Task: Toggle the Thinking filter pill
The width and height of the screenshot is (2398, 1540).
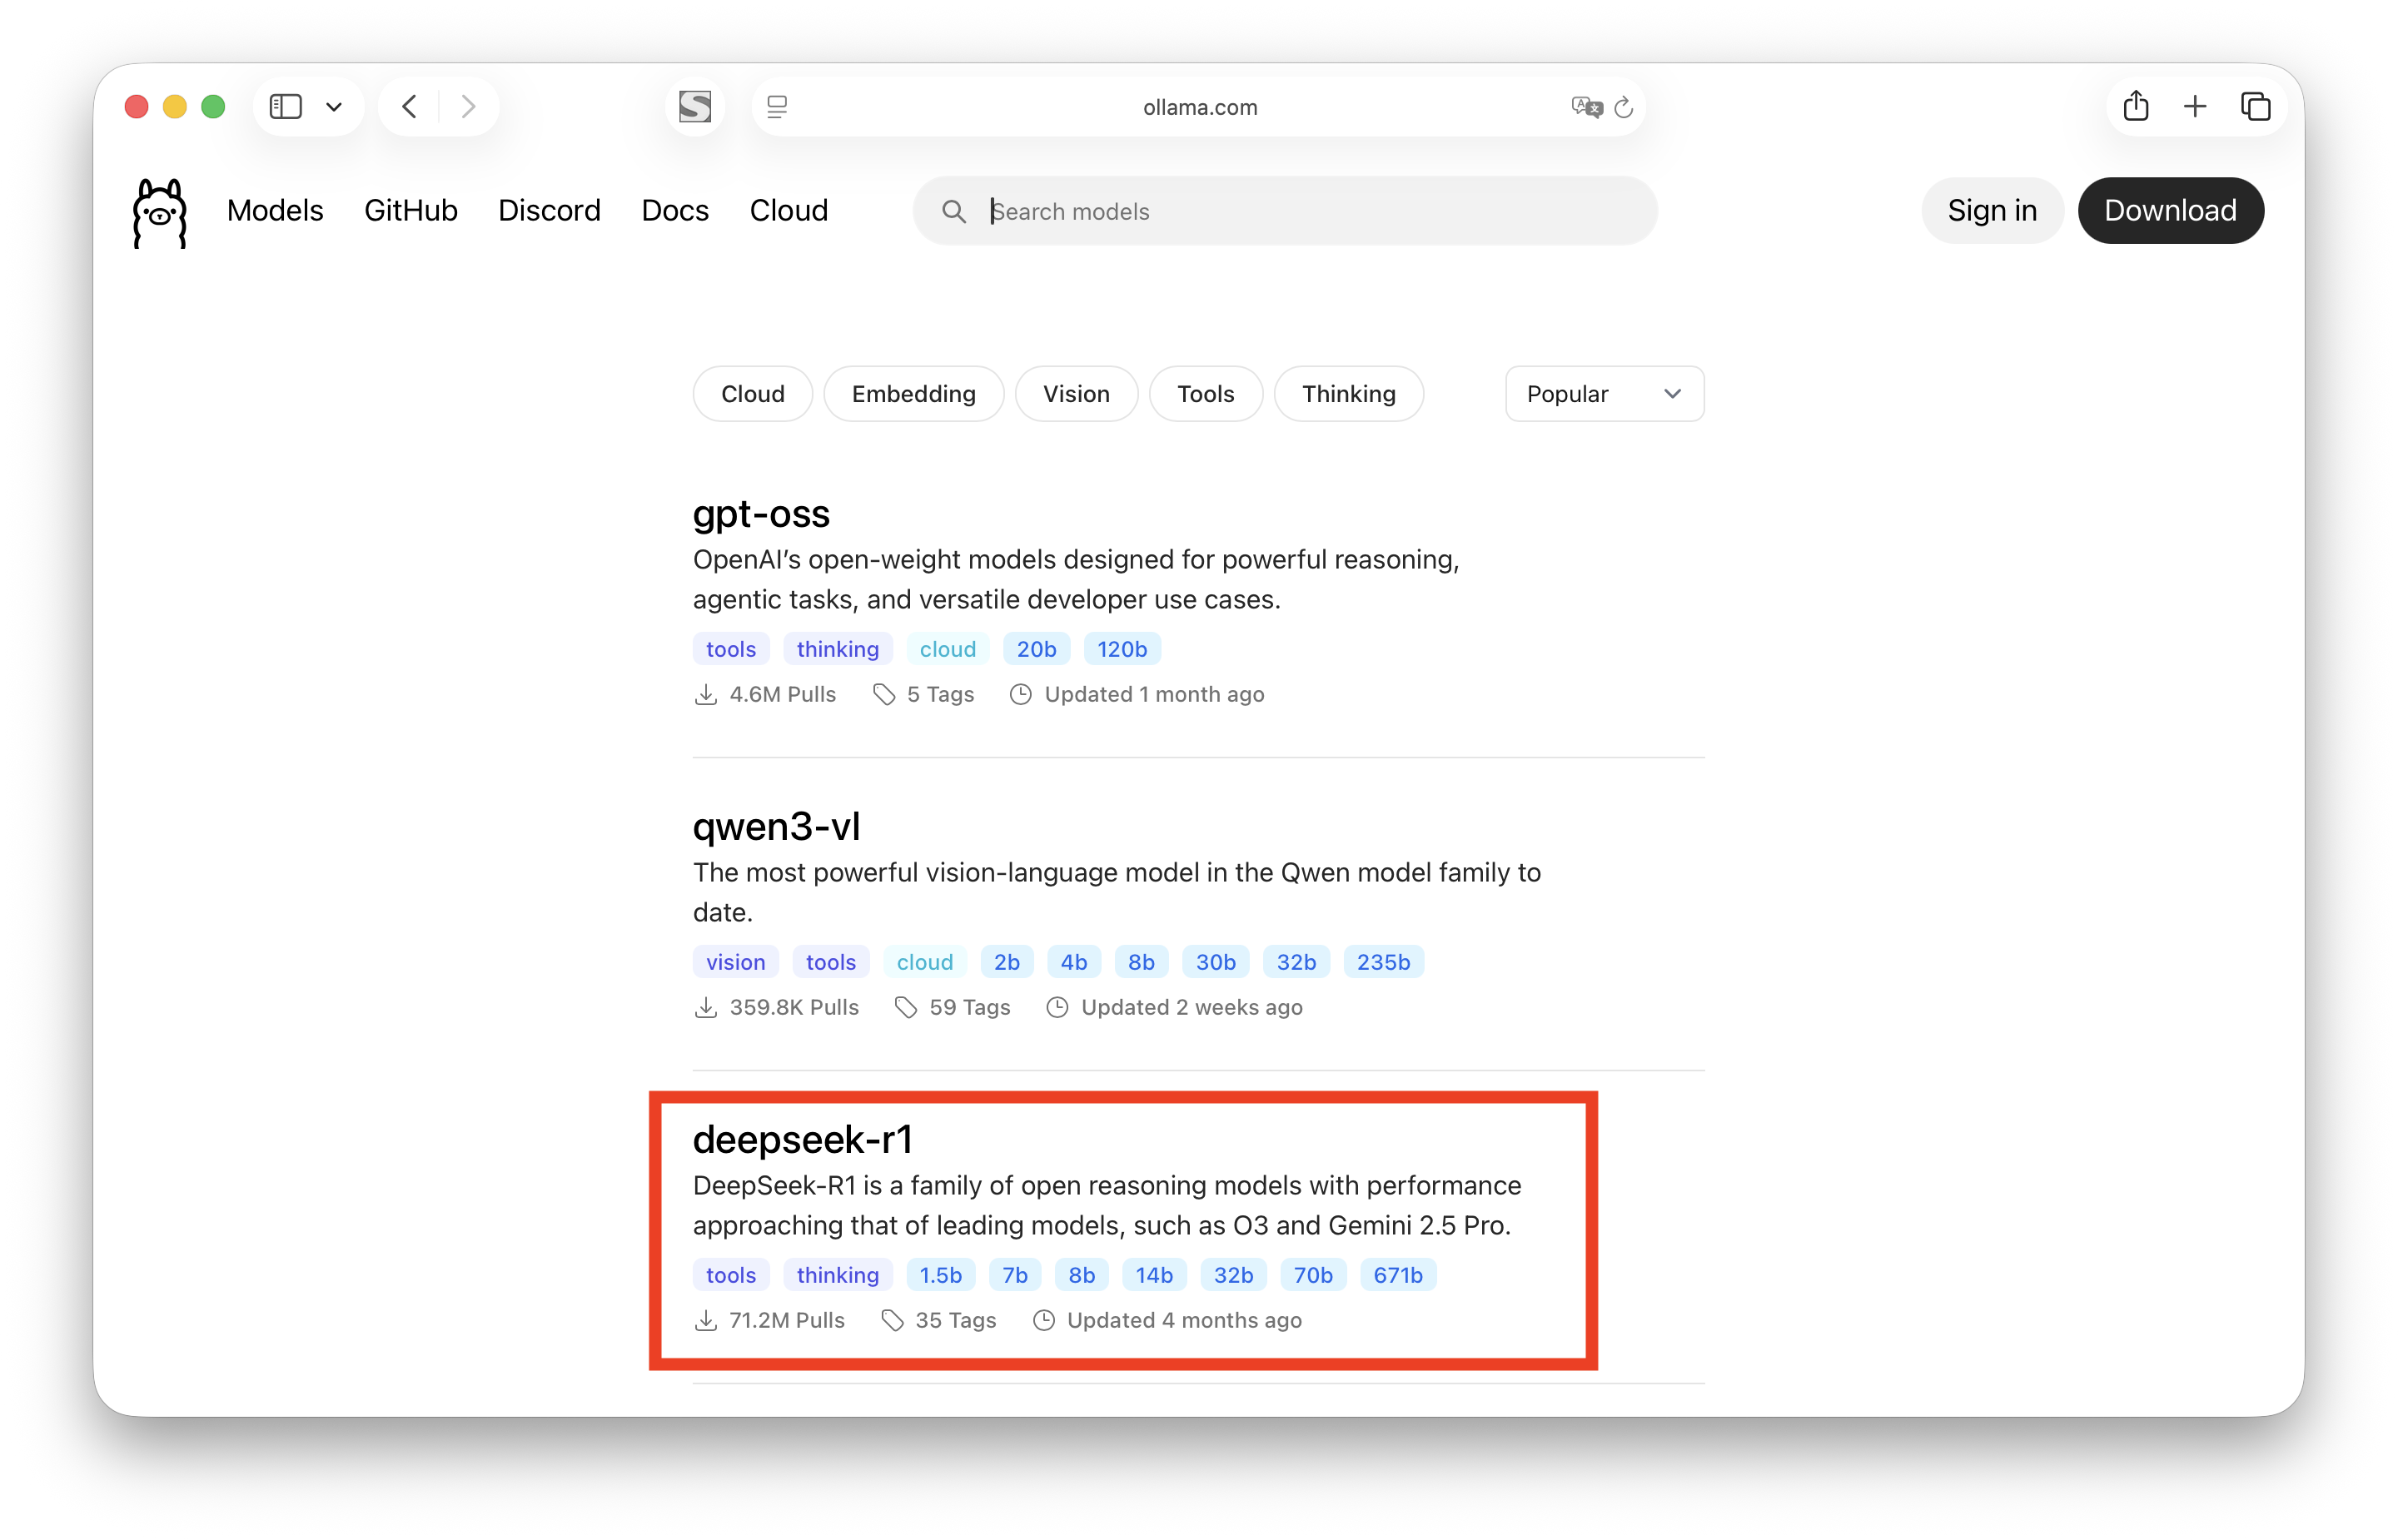Action: (x=1348, y=394)
